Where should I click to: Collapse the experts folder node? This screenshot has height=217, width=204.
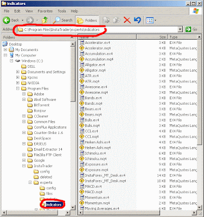(x=30, y=182)
